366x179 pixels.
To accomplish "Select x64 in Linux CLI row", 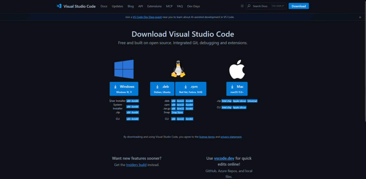I will 173,119.
